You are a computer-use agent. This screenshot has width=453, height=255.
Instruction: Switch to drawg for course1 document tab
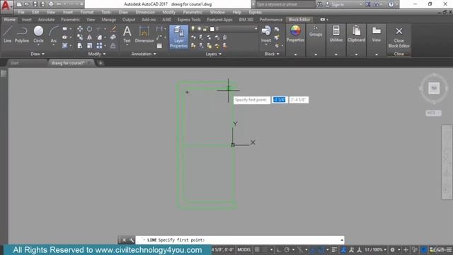(68, 63)
